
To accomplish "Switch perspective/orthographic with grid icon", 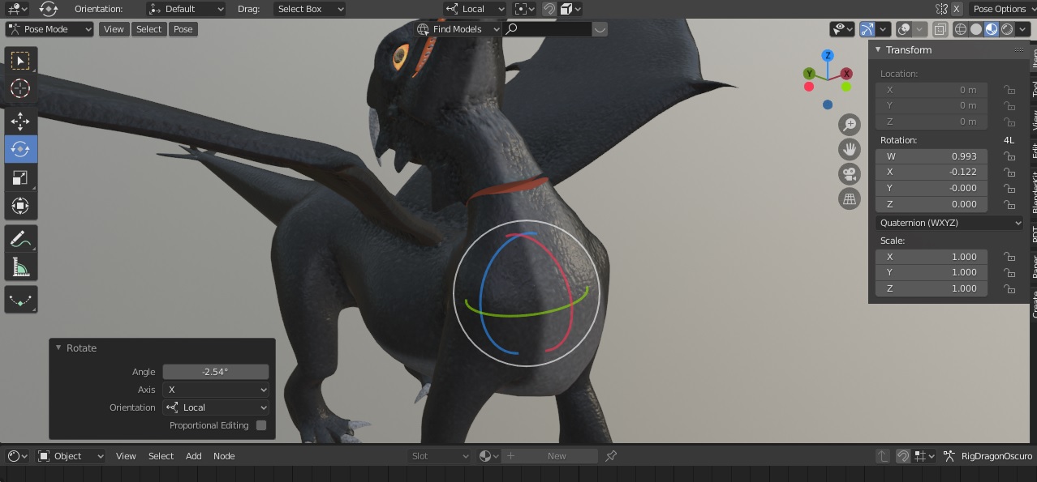I will (850, 199).
